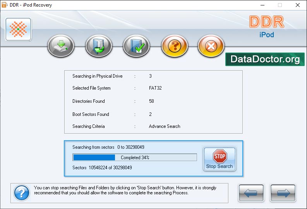Select the 'Searching from sectors' text
This screenshot has height=209, width=307.
[x=93, y=147]
